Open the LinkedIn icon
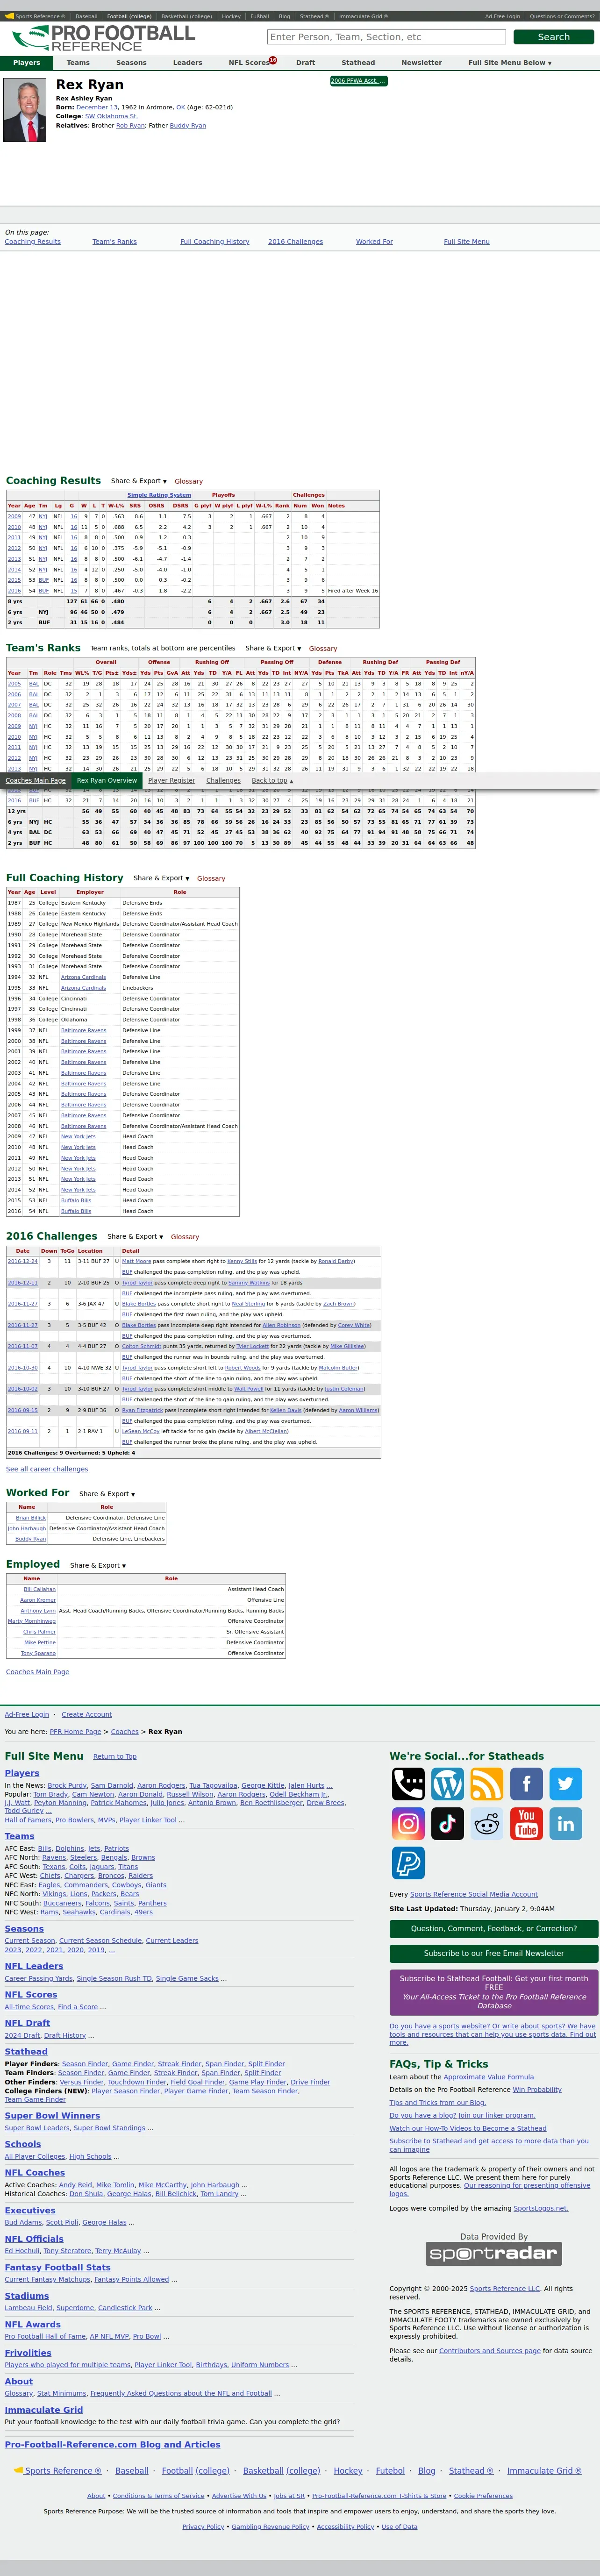 tap(566, 1824)
